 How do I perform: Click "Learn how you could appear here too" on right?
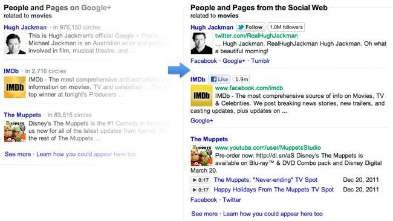pyautogui.click(x=273, y=214)
